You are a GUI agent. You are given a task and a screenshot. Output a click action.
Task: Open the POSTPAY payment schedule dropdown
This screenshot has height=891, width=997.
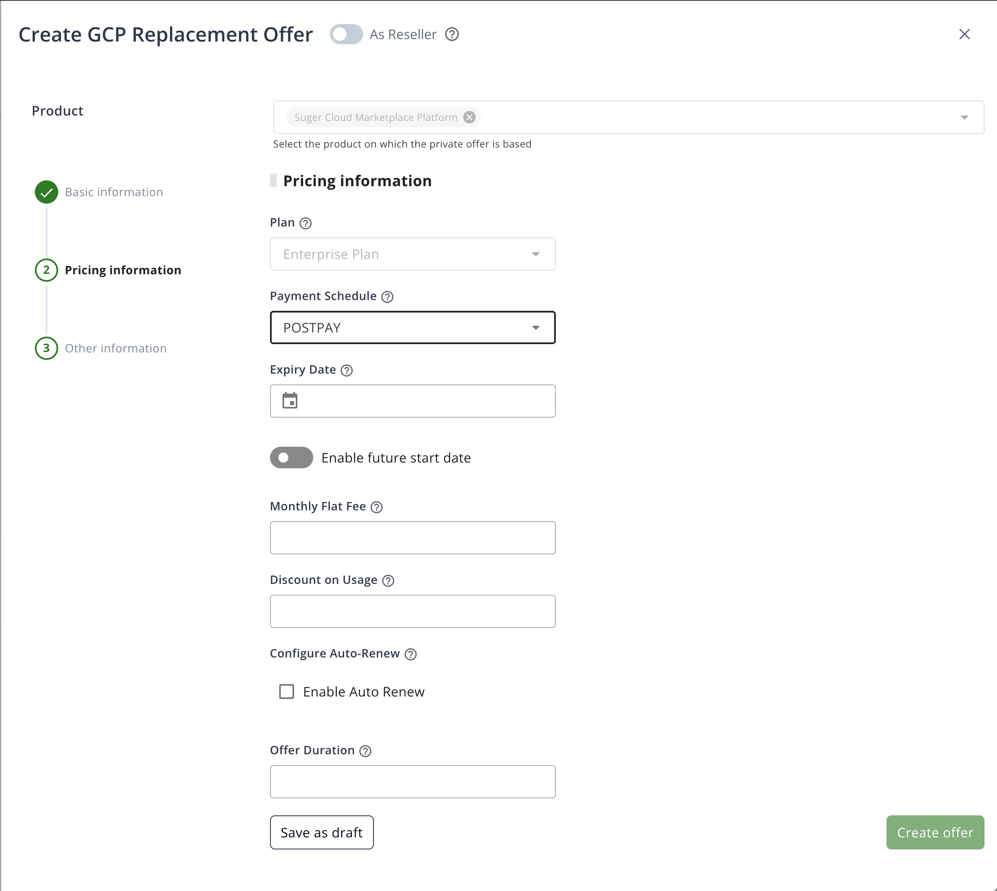click(x=536, y=327)
